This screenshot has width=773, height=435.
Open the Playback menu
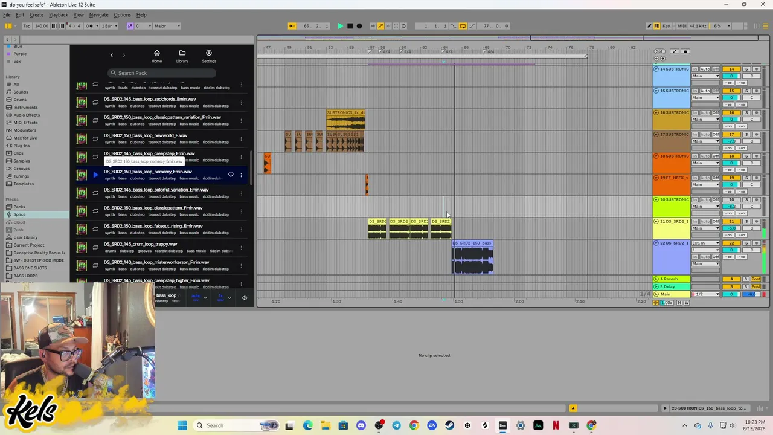click(x=59, y=15)
